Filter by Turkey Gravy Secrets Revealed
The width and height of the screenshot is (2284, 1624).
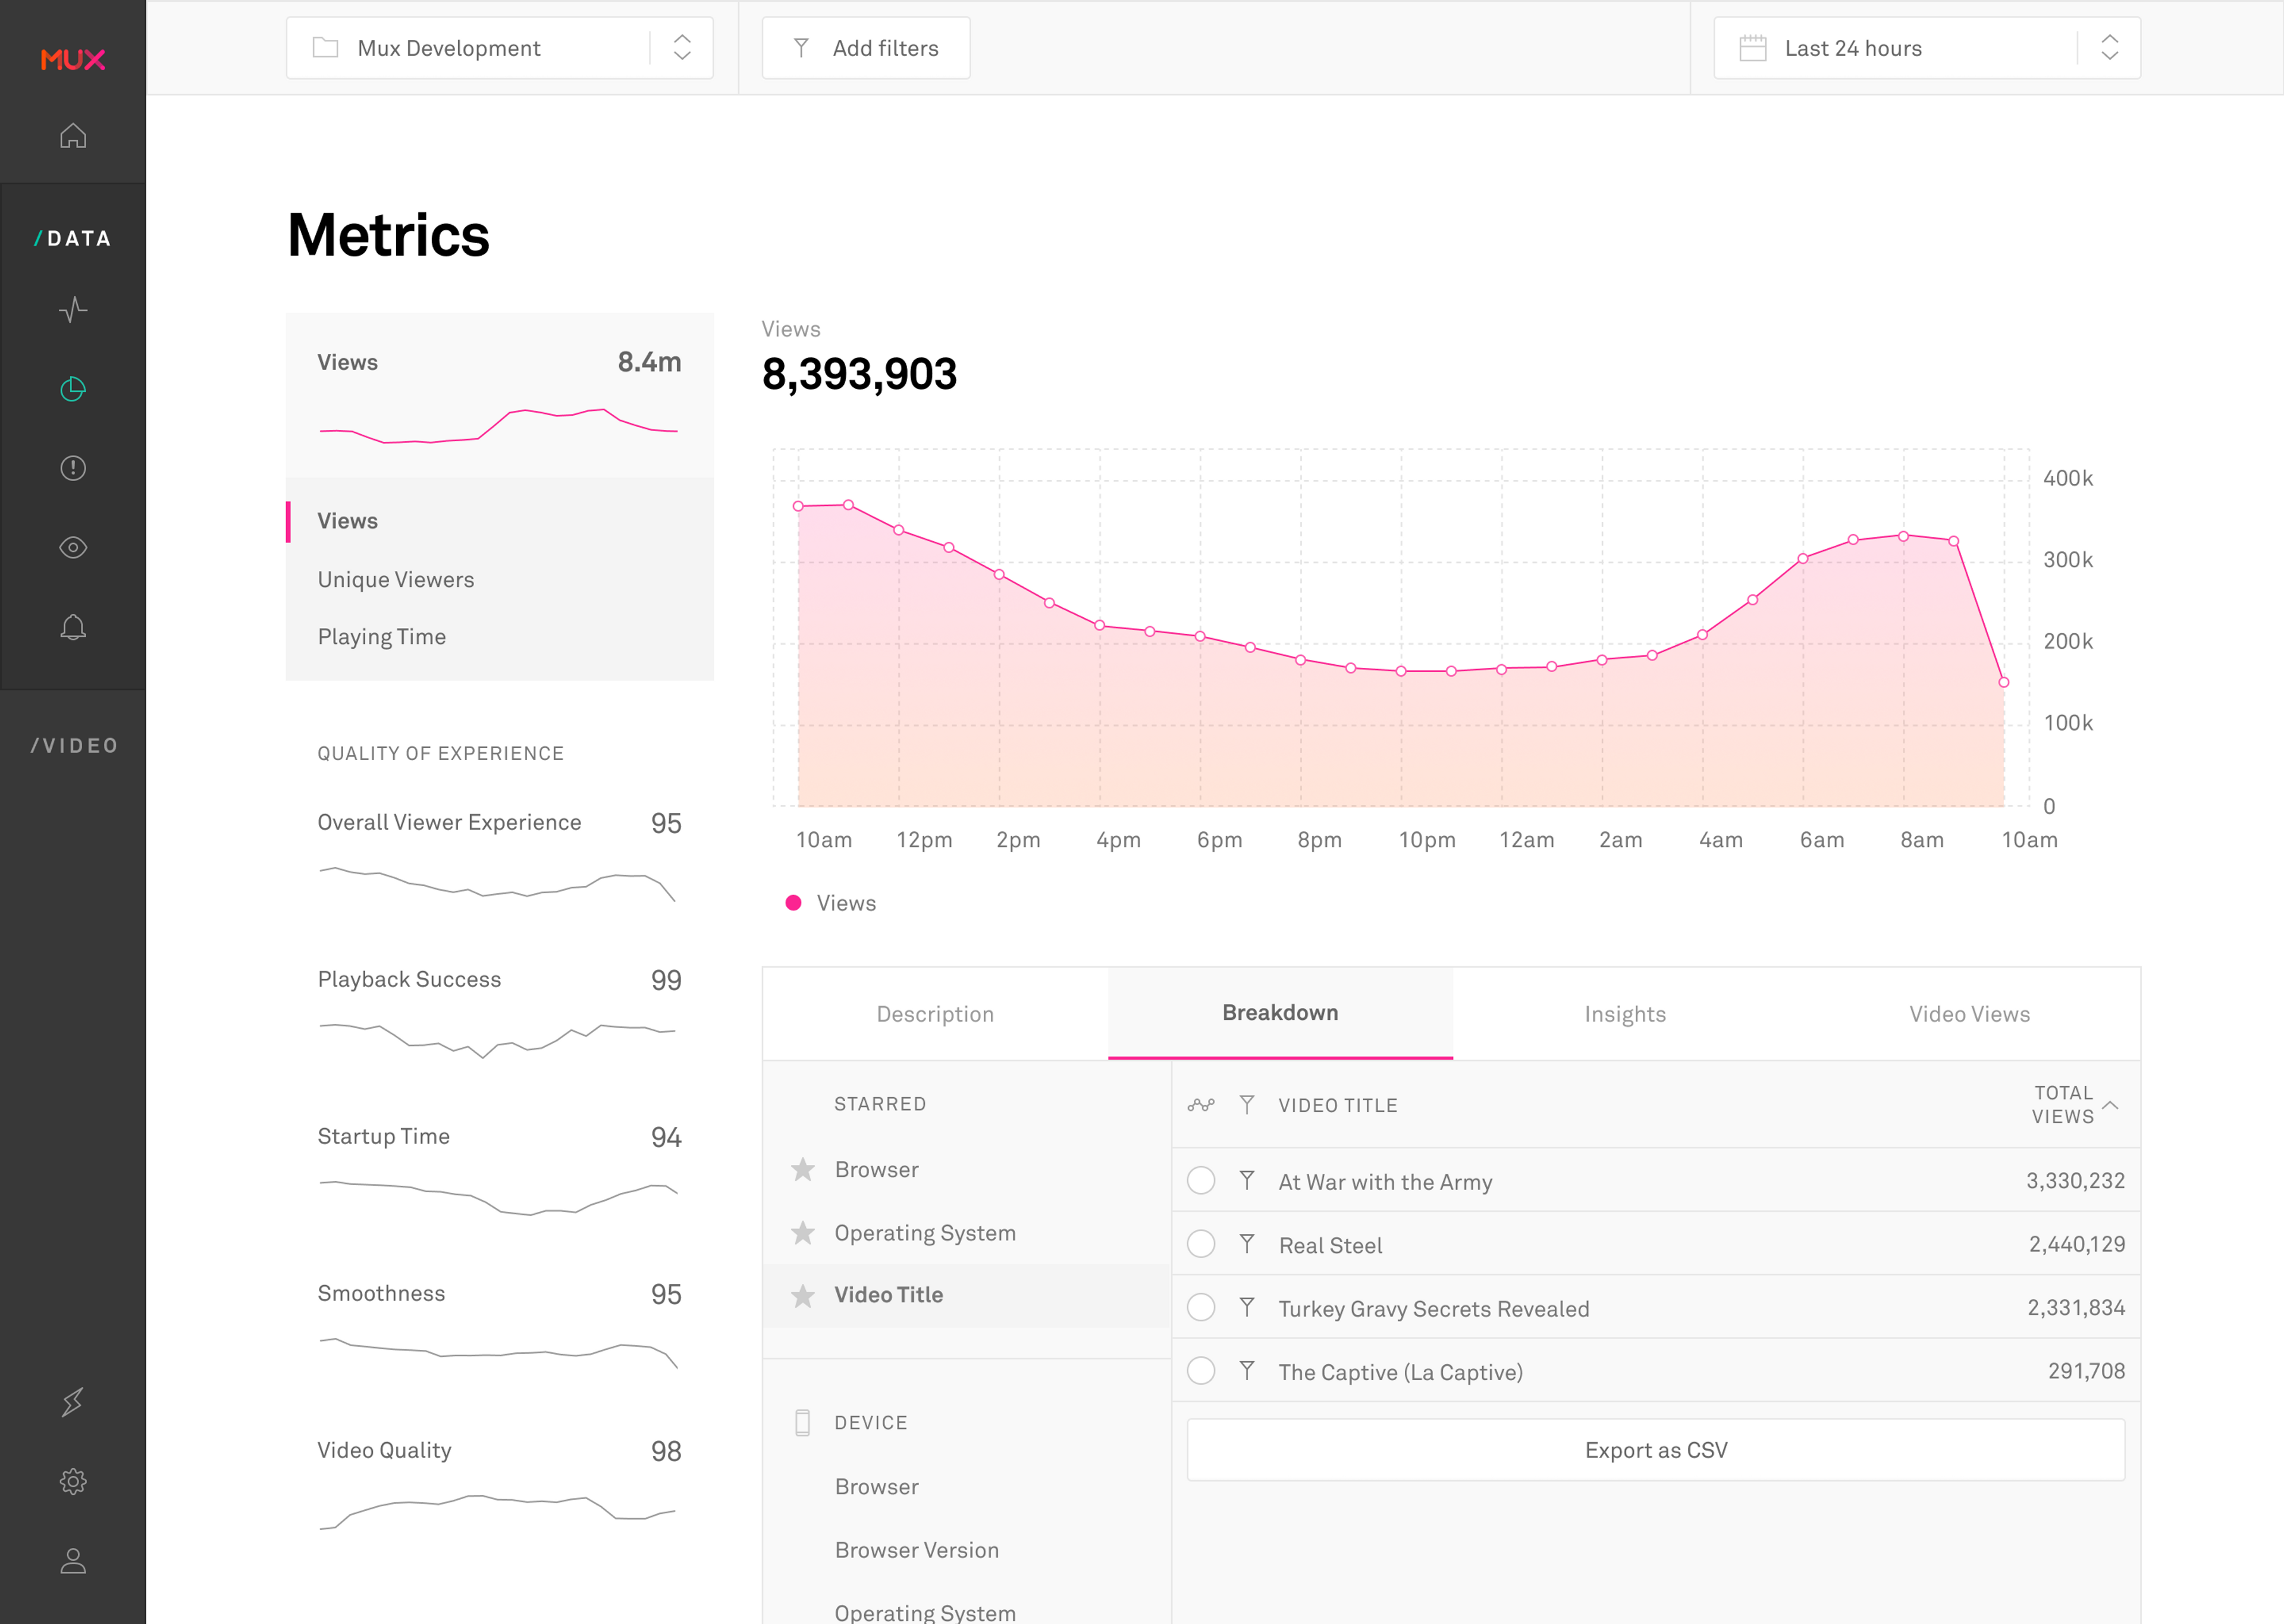[x=1247, y=1308]
